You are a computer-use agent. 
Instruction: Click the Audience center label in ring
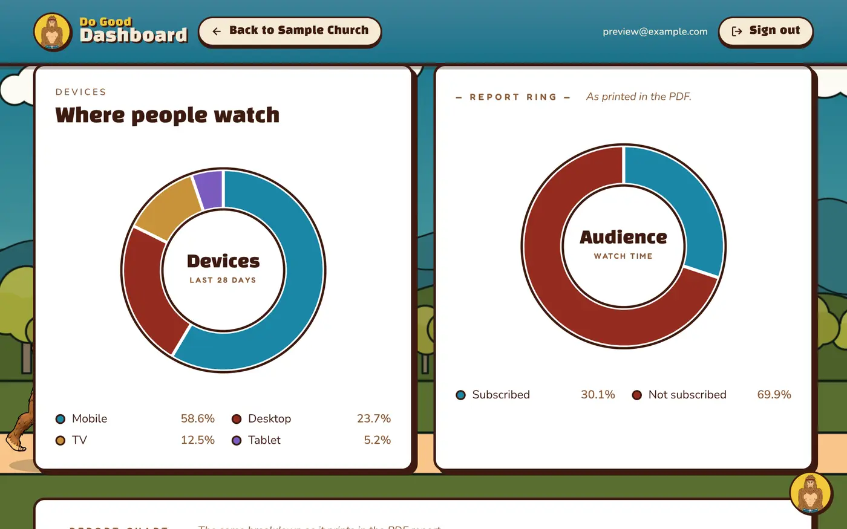coord(624,237)
